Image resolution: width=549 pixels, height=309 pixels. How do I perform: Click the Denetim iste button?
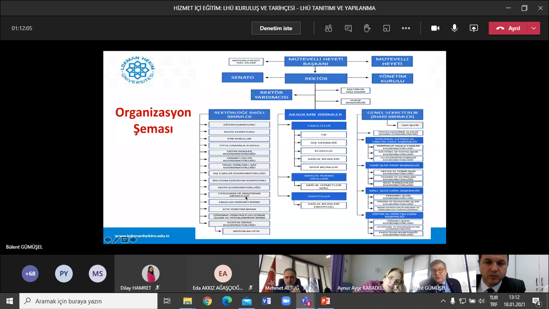(x=276, y=28)
